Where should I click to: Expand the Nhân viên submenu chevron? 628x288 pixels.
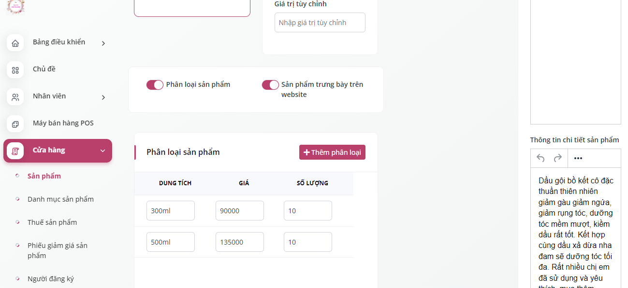[x=103, y=97]
